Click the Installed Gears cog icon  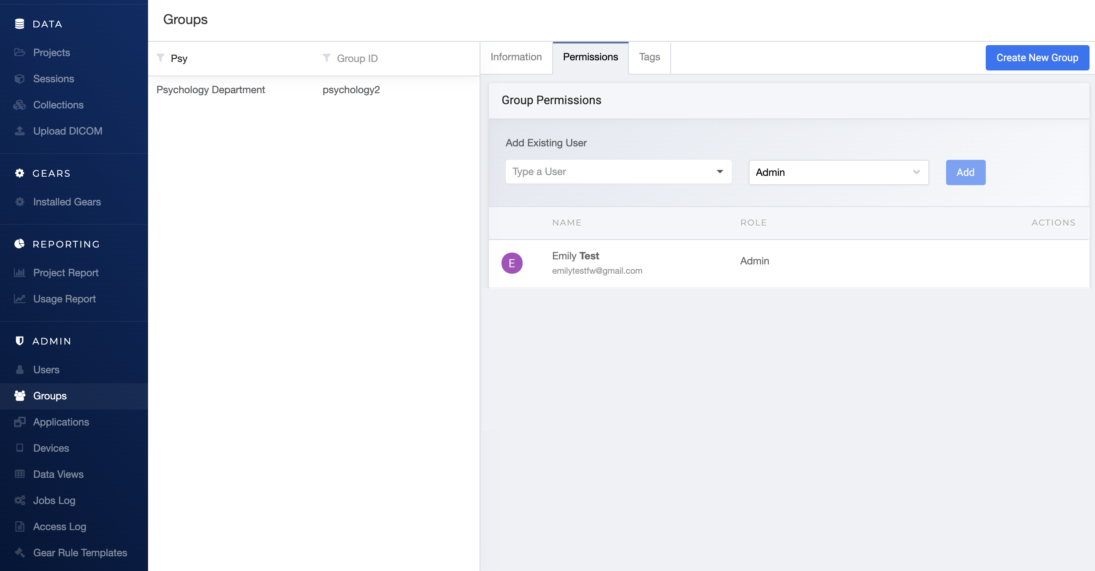click(x=19, y=202)
